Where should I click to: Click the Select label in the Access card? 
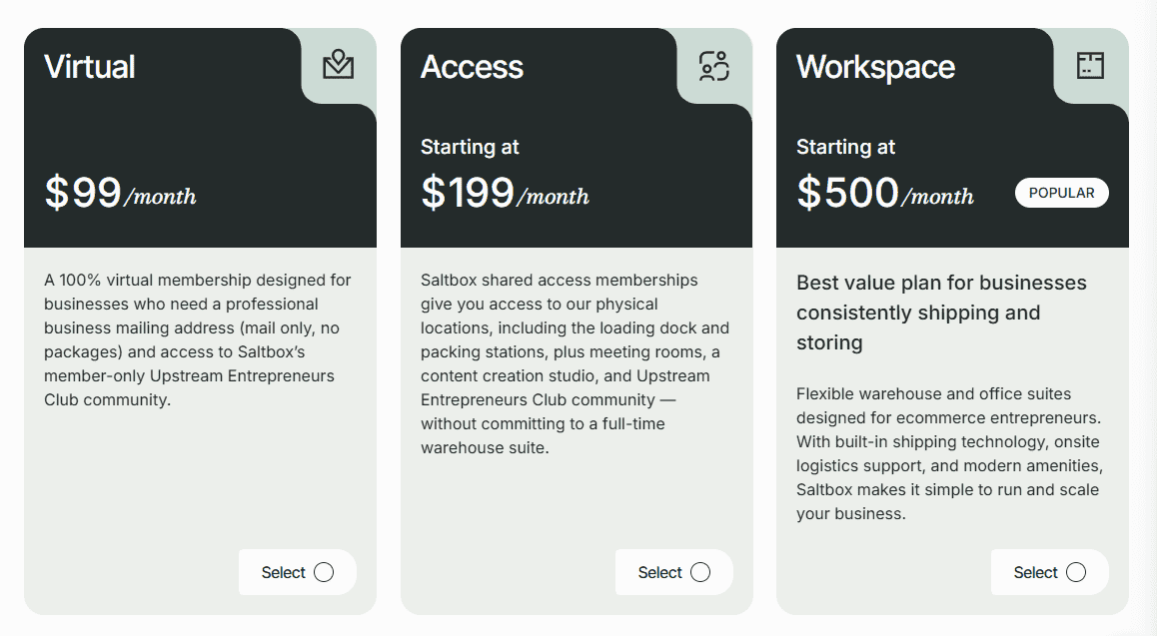click(659, 572)
